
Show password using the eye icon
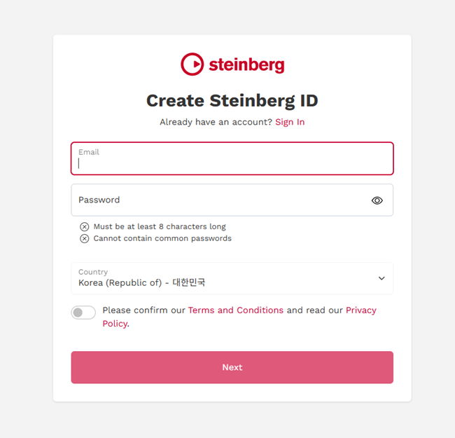tap(377, 200)
